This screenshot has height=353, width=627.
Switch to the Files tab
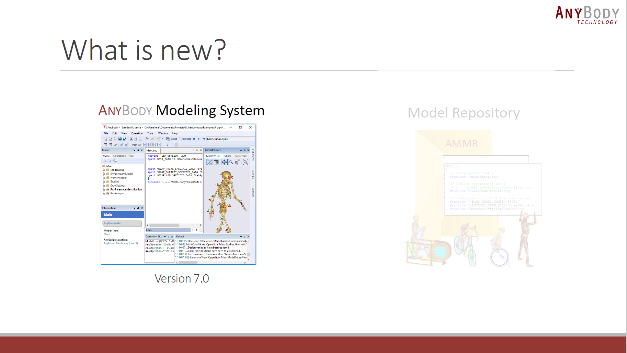coord(131,156)
